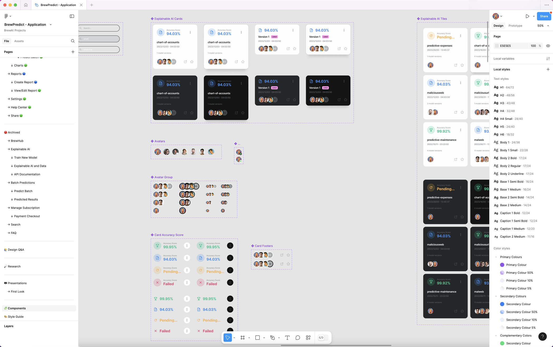Screen dimensions: 553x347
Task: Open the shape tool options chevron
Action: (264, 338)
